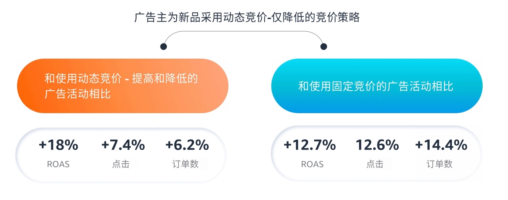Click the 12.6% clicks value
Viewport: 508px width, 200px height.
click(x=377, y=144)
